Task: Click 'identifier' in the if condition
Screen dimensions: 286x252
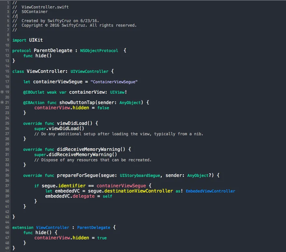Action: pos(72,186)
